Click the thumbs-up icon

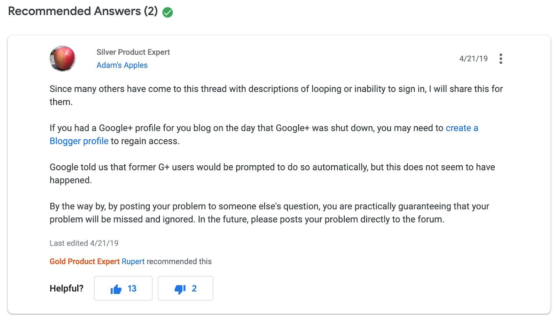pyautogui.click(x=116, y=289)
